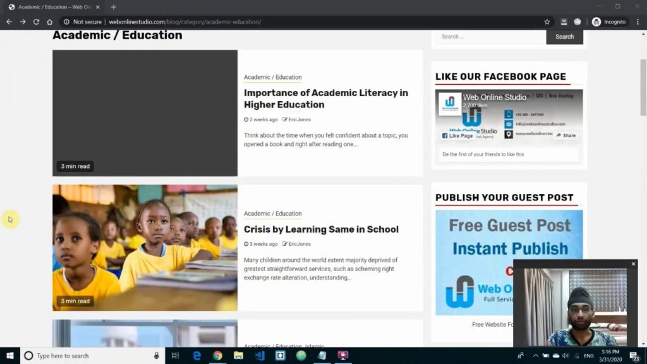Launch Microsoft Edge from the taskbar
The image size is (647, 364).
[x=197, y=356]
